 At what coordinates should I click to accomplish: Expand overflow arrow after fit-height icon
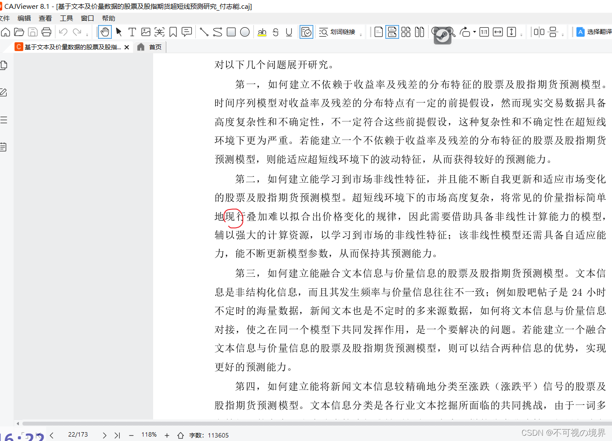(x=521, y=34)
